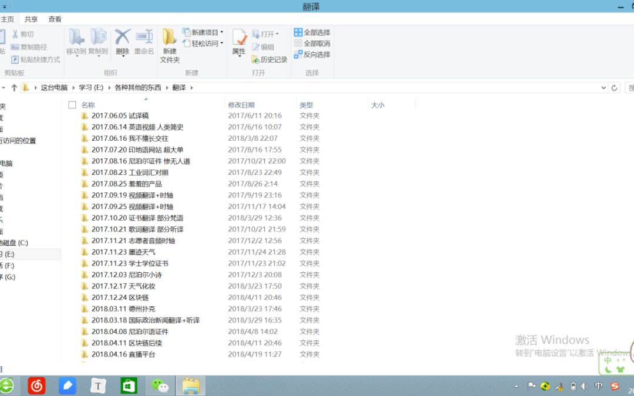The width and height of the screenshot is (634, 396).
Task: Click the volume tray icon
Action: 584,386
